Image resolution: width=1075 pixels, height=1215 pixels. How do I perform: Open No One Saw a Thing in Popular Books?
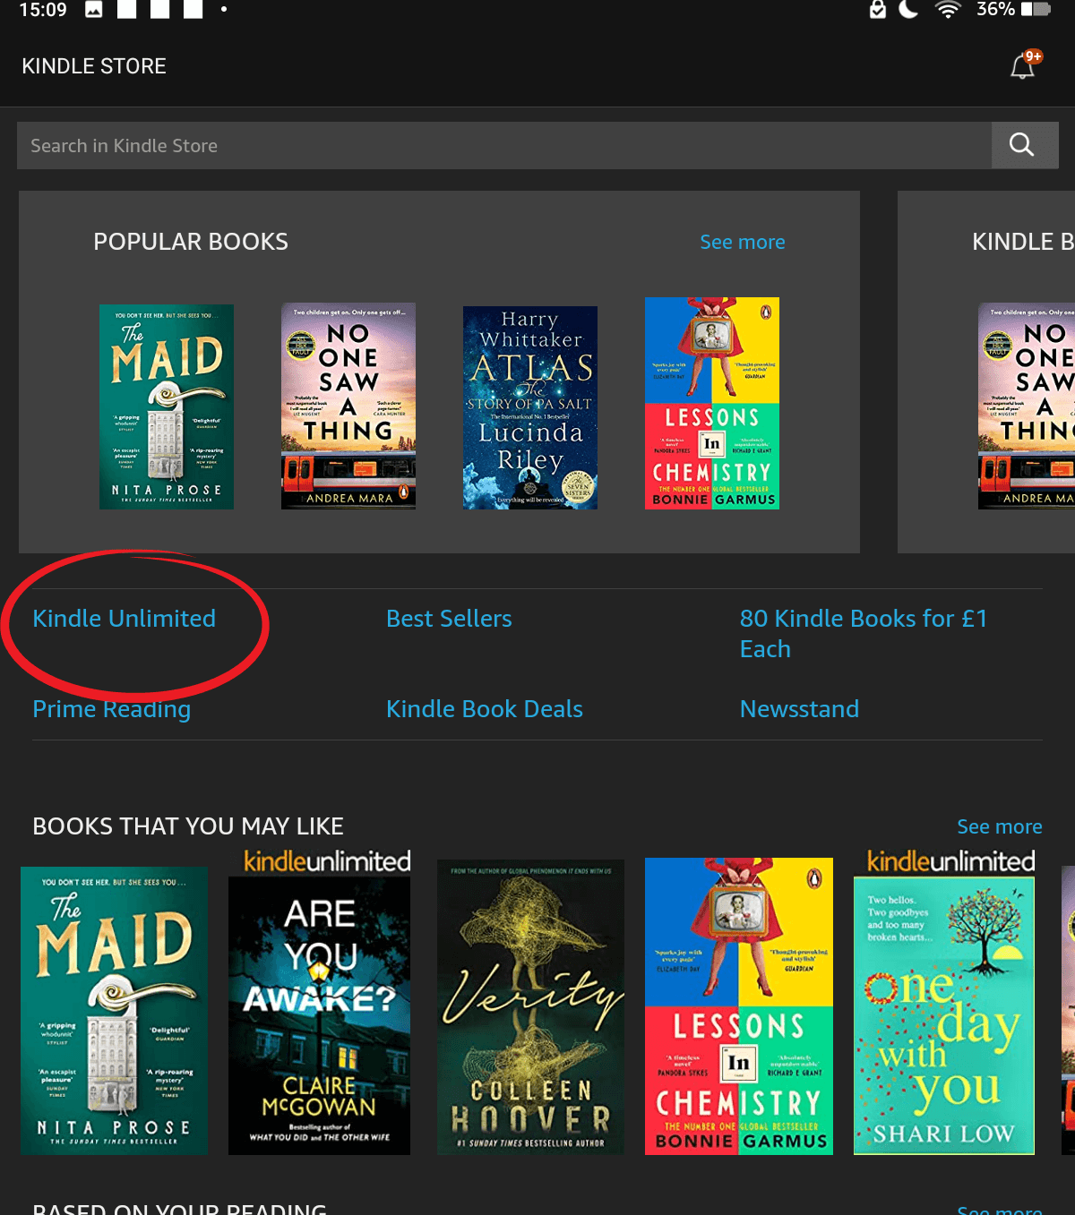(348, 406)
